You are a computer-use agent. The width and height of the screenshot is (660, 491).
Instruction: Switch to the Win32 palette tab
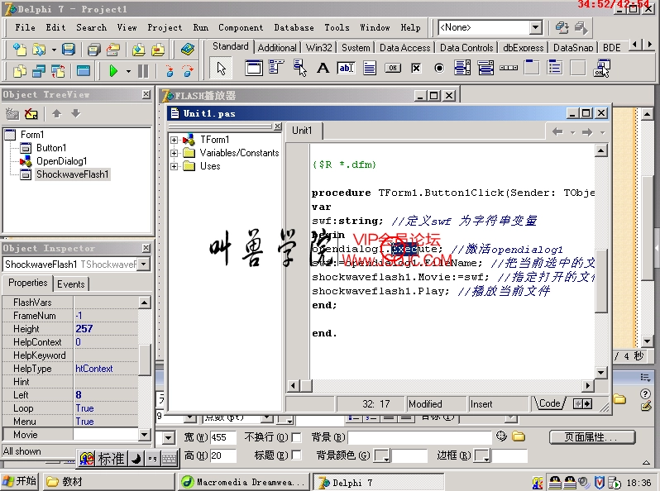tap(318, 48)
